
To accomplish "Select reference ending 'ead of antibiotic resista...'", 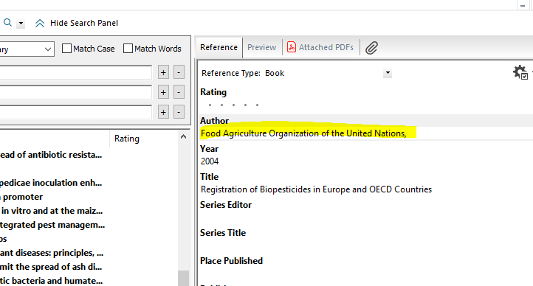I will click(x=51, y=155).
